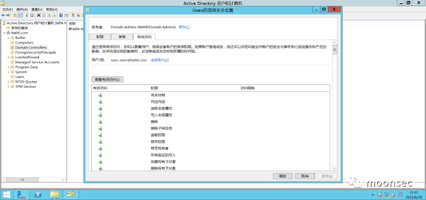Click the dialog's vertical scrollbar down arrow
Image resolution: width=426 pixels, height=200 pixels.
(x=335, y=168)
